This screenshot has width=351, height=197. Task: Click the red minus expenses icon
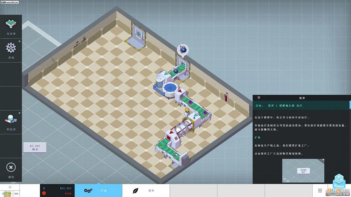pyautogui.click(x=44, y=193)
